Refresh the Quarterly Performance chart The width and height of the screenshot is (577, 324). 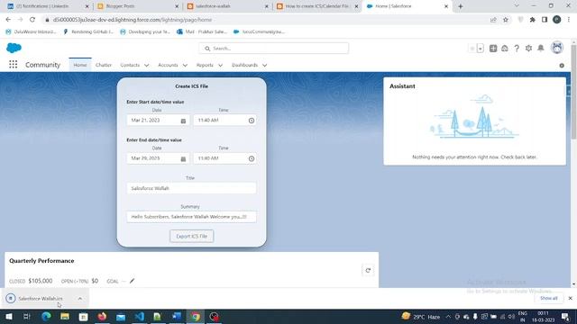point(368,270)
